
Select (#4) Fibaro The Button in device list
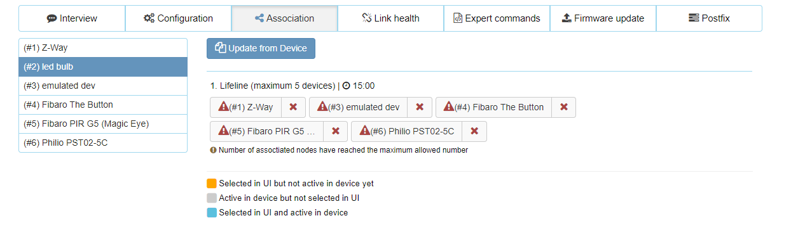pos(103,105)
